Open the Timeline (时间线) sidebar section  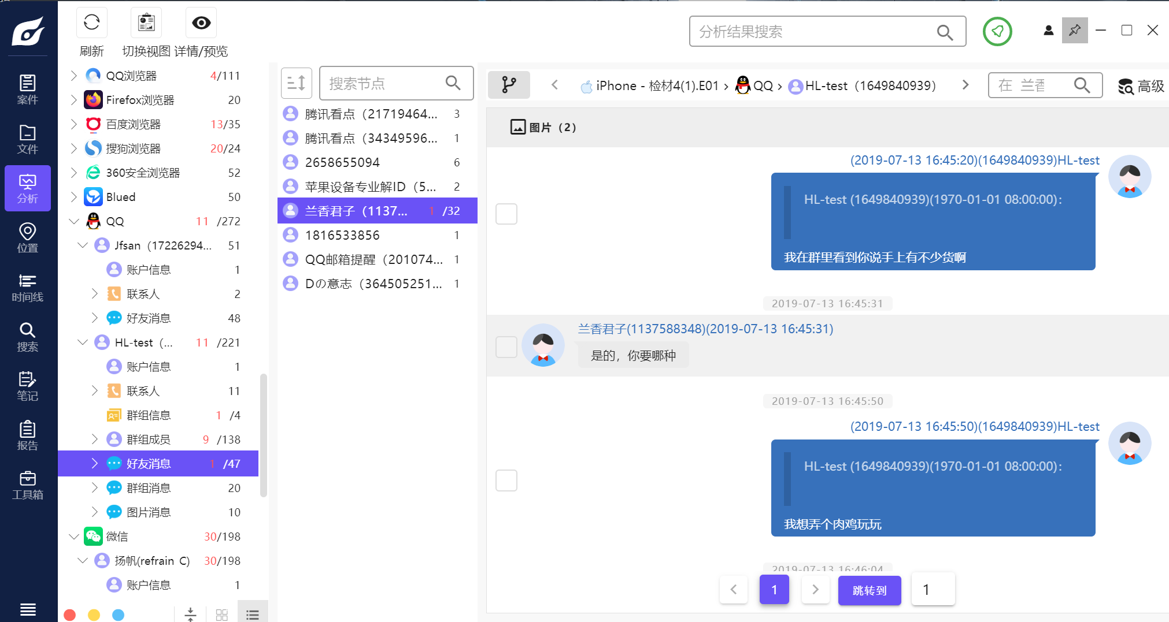(28, 288)
